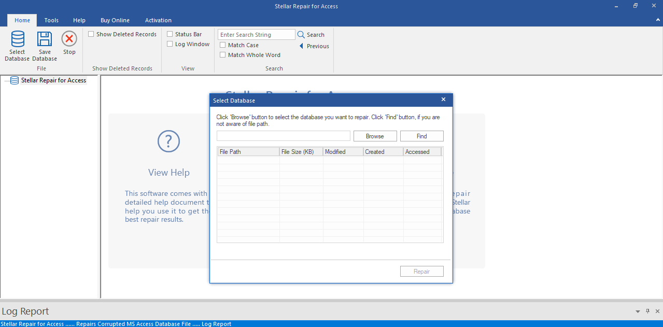Screen dimensions: 663x327
Task: Click the file path input box in dialog
Action: click(x=284, y=136)
